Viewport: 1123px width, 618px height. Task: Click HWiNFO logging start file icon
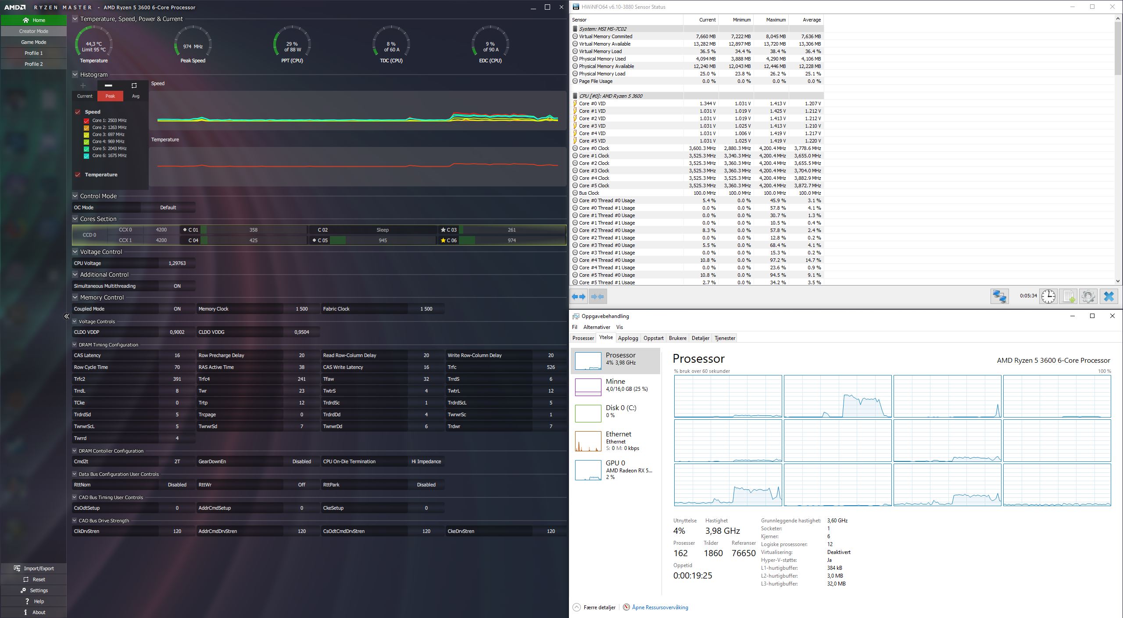click(x=1069, y=296)
